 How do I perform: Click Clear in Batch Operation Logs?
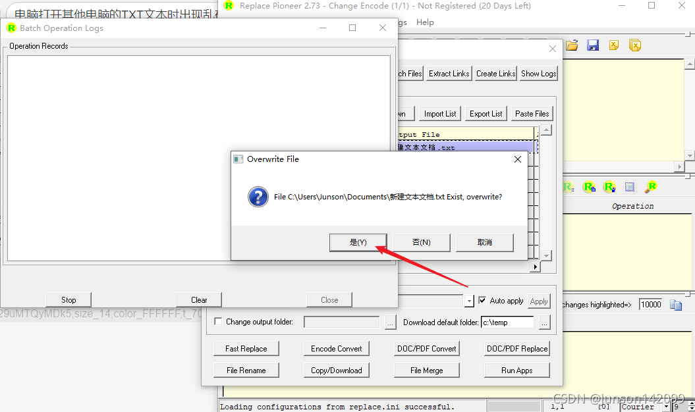[199, 300]
